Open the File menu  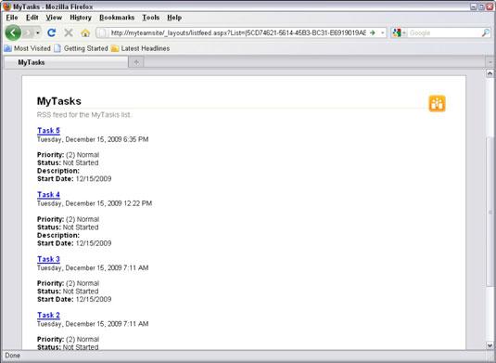click(12, 18)
